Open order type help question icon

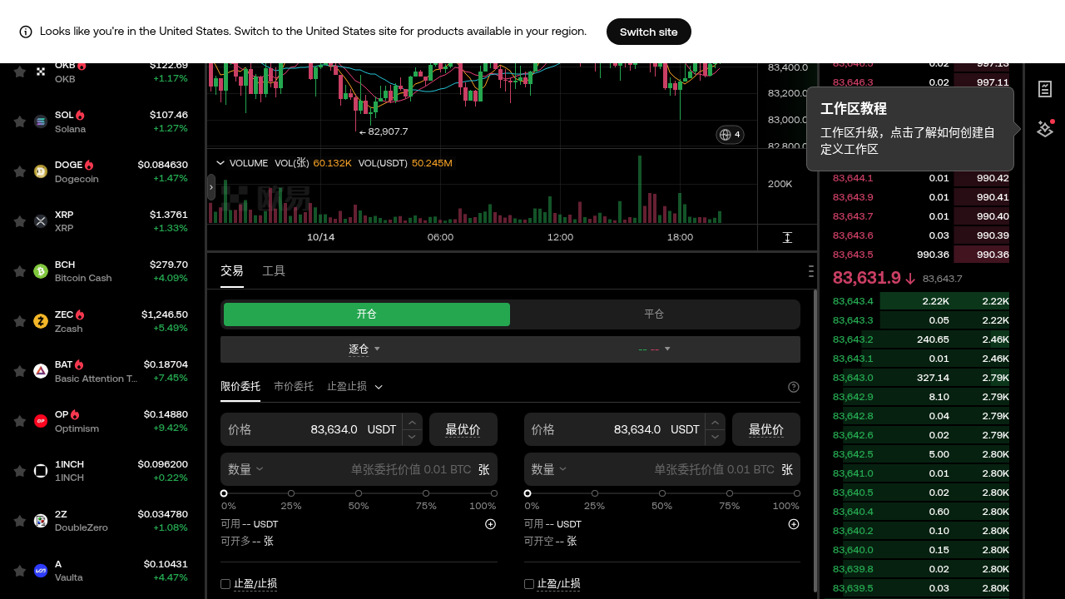point(794,387)
